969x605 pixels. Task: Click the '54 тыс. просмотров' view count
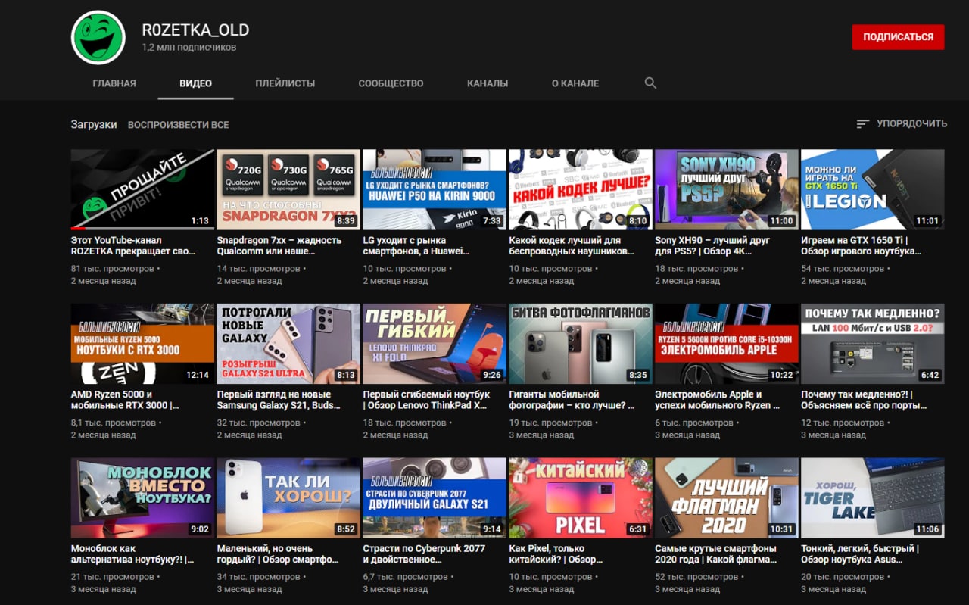tap(843, 269)
